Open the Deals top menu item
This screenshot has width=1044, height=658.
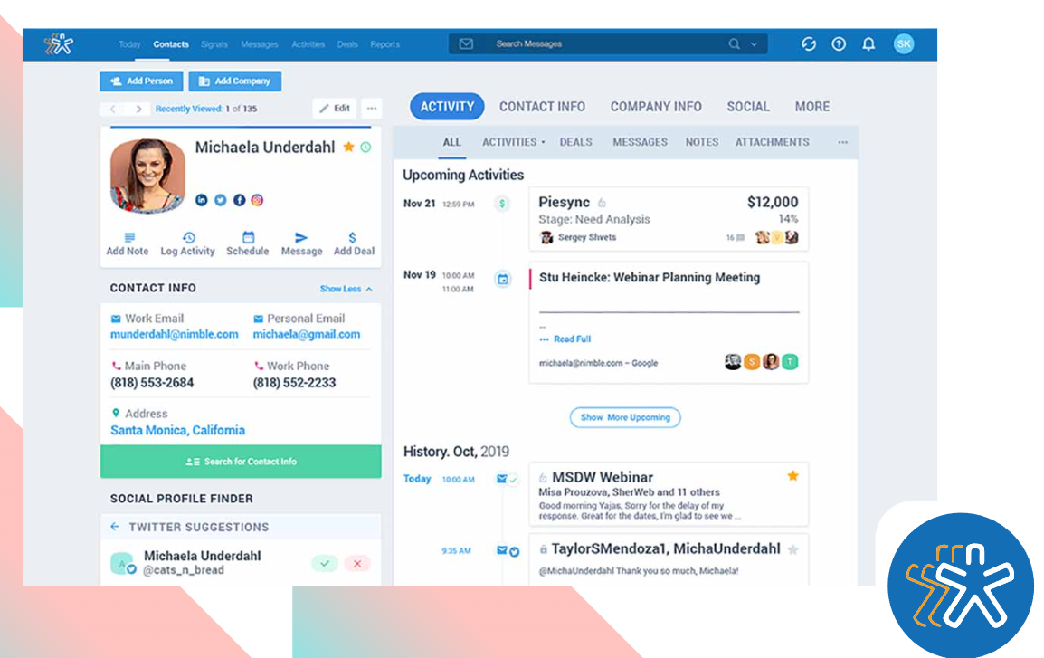click(347, 44)
